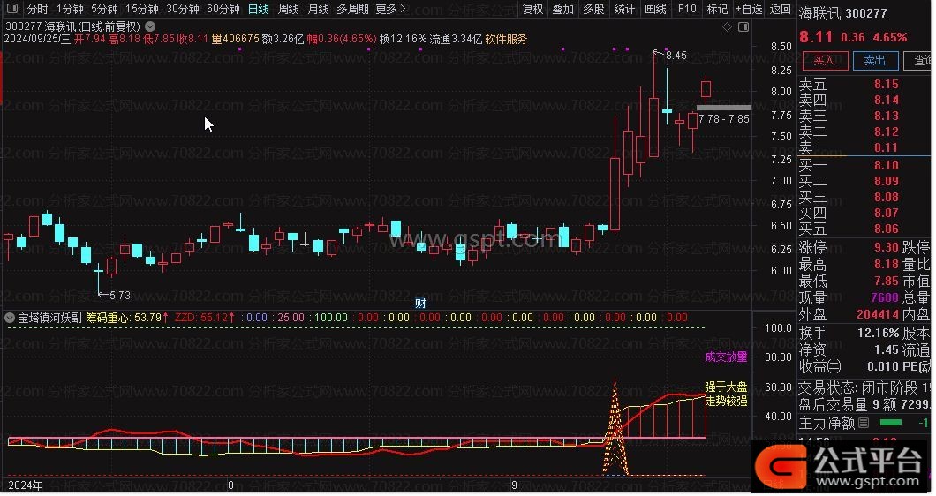
Task: Click the 卖五 price 8.15
Action: (x=886, y=84)
